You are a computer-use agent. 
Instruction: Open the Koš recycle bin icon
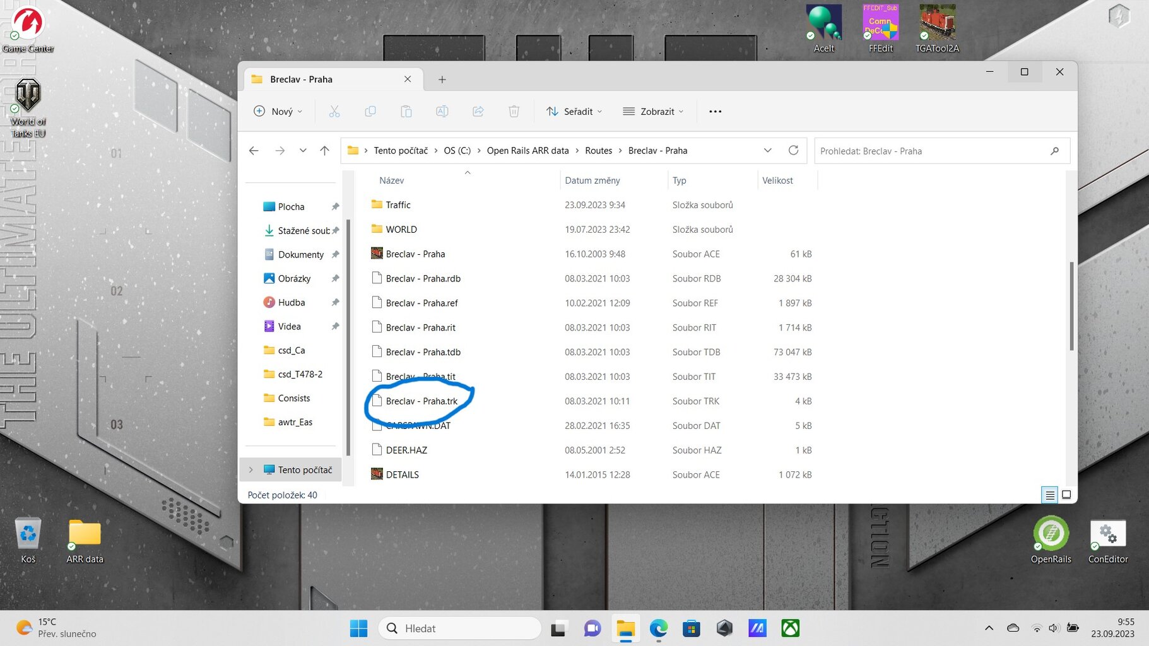tap(28, 540)
